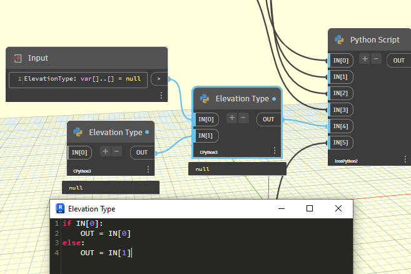Open three-dot menu on single-input Elevation Type node
This screenshot has height=274, width=411.
(148, 169)
